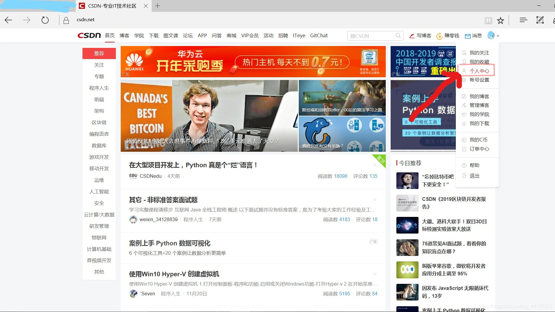Select 推荐 category in sidebar

point(99,53)
